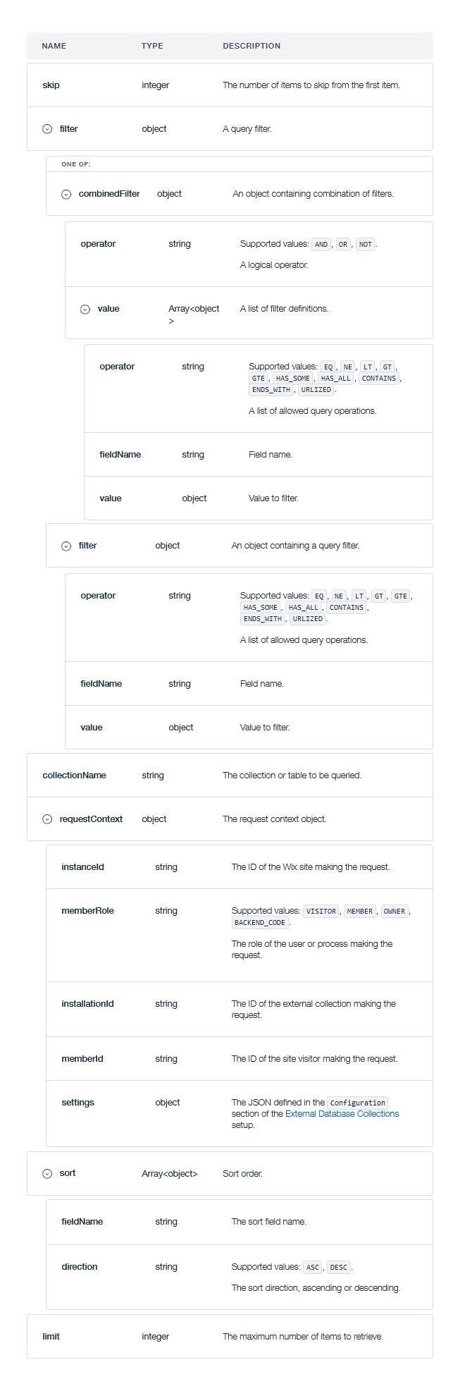The height and width of the screenshot is (1379, 453).
Task: Collapse the top-level filter object row
Action: [x=47, y=129]
